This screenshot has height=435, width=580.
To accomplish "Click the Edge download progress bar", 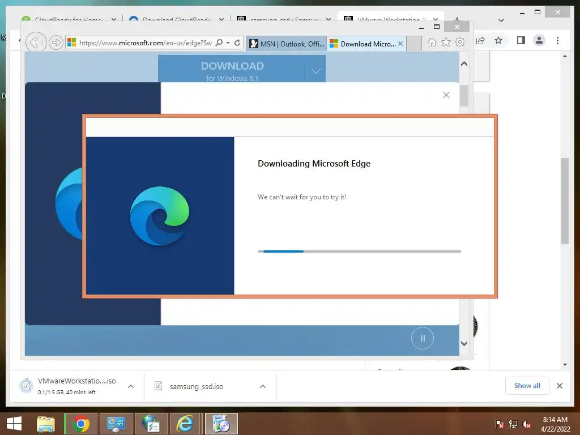I will (x=359, y=251).
